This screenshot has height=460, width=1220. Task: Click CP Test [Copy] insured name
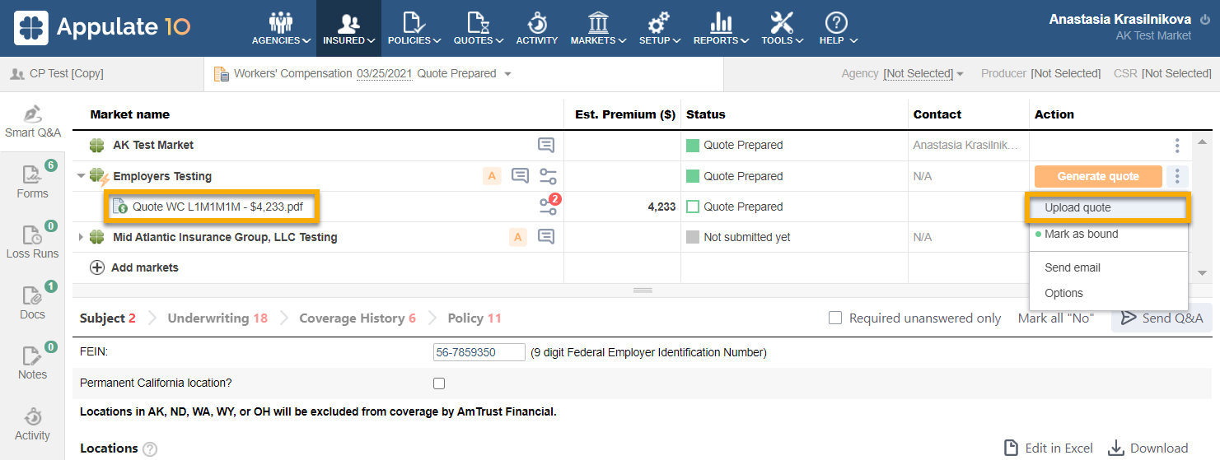tap(66, 73)
